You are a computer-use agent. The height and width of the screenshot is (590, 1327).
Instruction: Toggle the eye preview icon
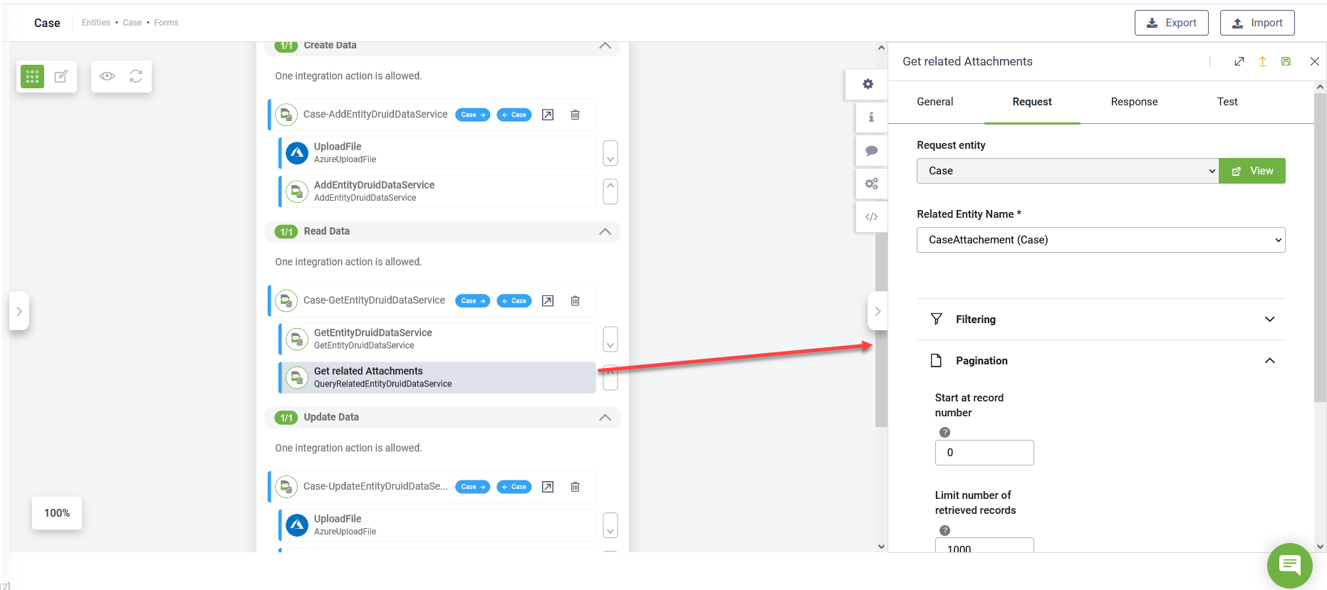point(107,76)
